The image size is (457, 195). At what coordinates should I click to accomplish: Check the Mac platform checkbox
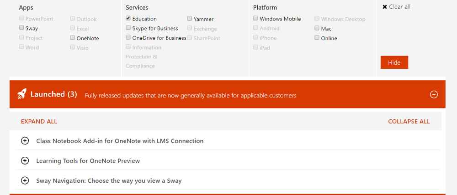pyautogui.click(x=317, y=28)
